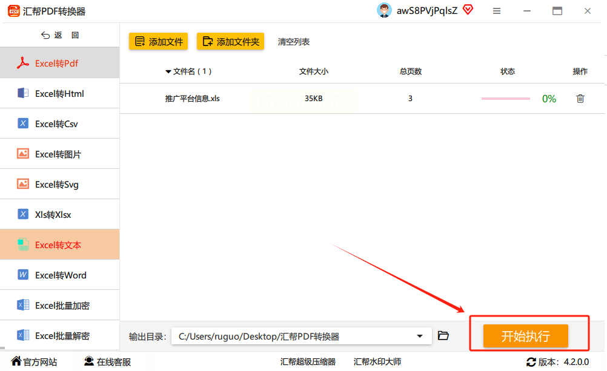The width and height of the screenshot is (607, 371).
Task: Click 清空列表 to clear the list
Action: [293, 42]
